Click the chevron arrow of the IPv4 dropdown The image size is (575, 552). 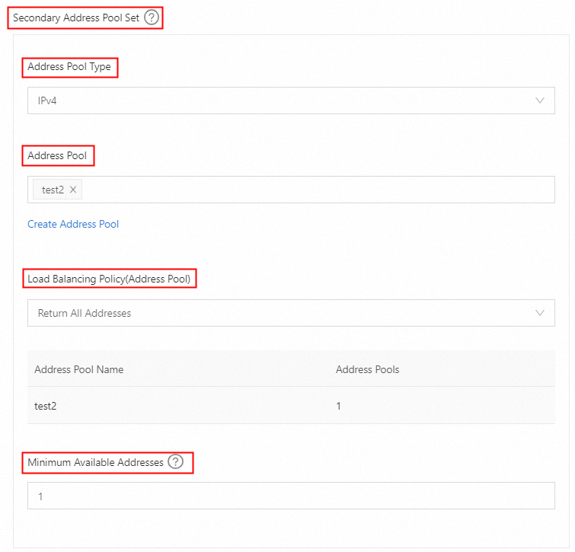[x=540, y=101]
